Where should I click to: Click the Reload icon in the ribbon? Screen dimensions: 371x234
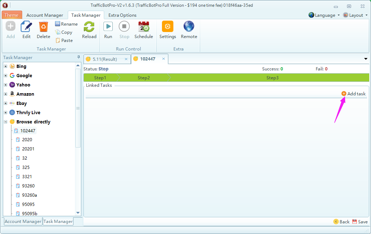(x=89, y=27)
